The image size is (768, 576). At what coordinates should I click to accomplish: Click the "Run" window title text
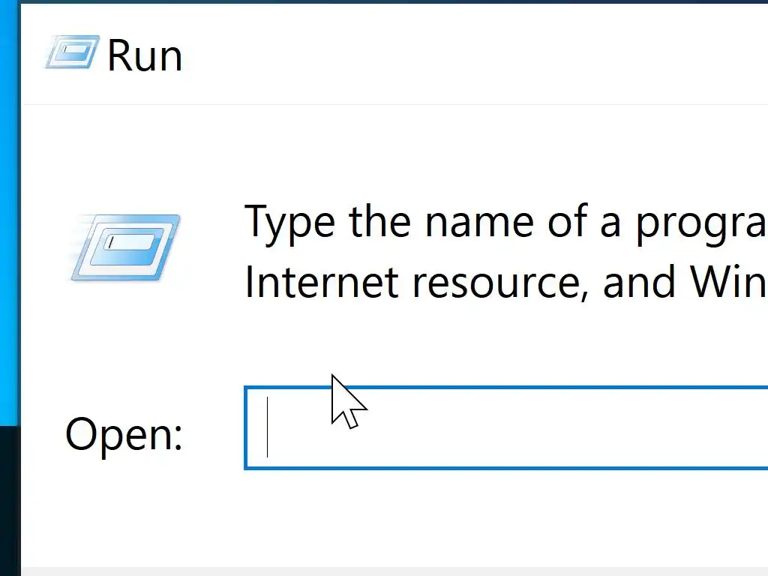tap(145, 56)
